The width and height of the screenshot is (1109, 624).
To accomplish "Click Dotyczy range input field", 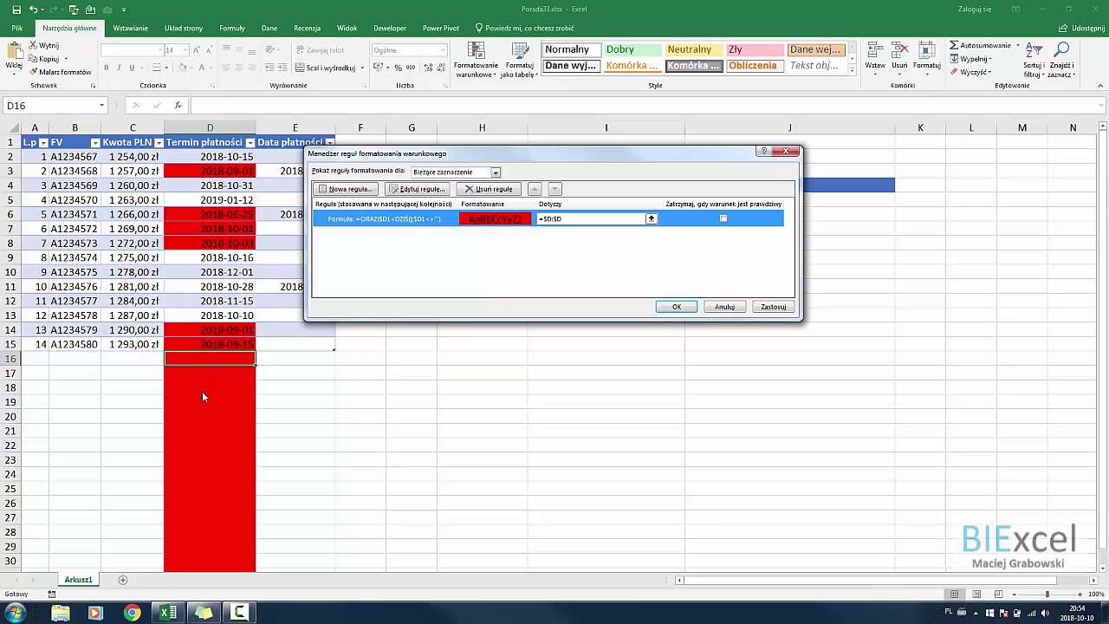I will pos(591,219).
